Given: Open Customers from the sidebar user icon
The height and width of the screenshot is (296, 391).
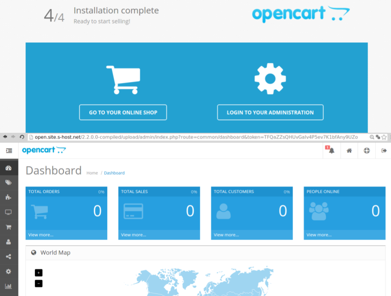Looking at the screenshot, I should click(x=9, y=242).
